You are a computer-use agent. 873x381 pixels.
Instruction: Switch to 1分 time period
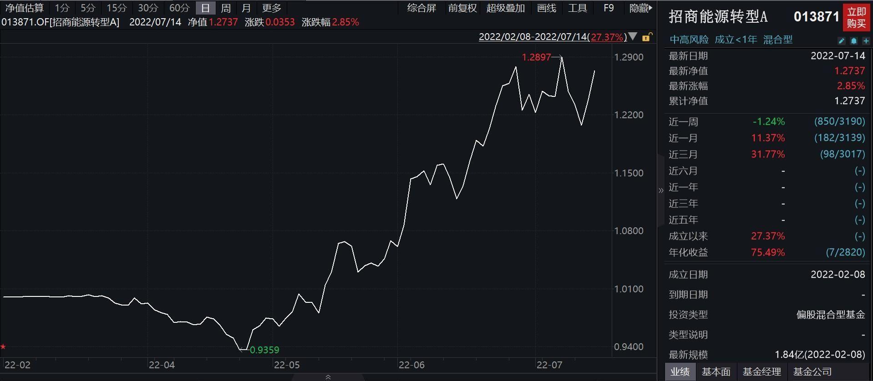[62, 8]
